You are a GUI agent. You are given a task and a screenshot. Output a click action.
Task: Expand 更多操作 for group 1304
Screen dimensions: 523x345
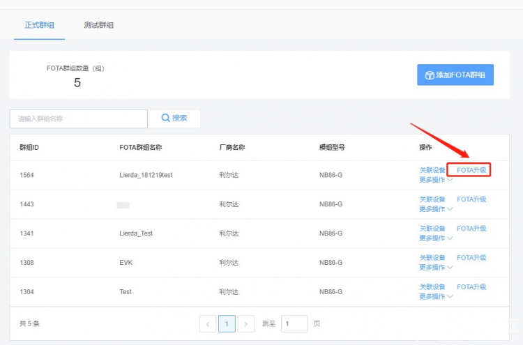tap(436, 296)
